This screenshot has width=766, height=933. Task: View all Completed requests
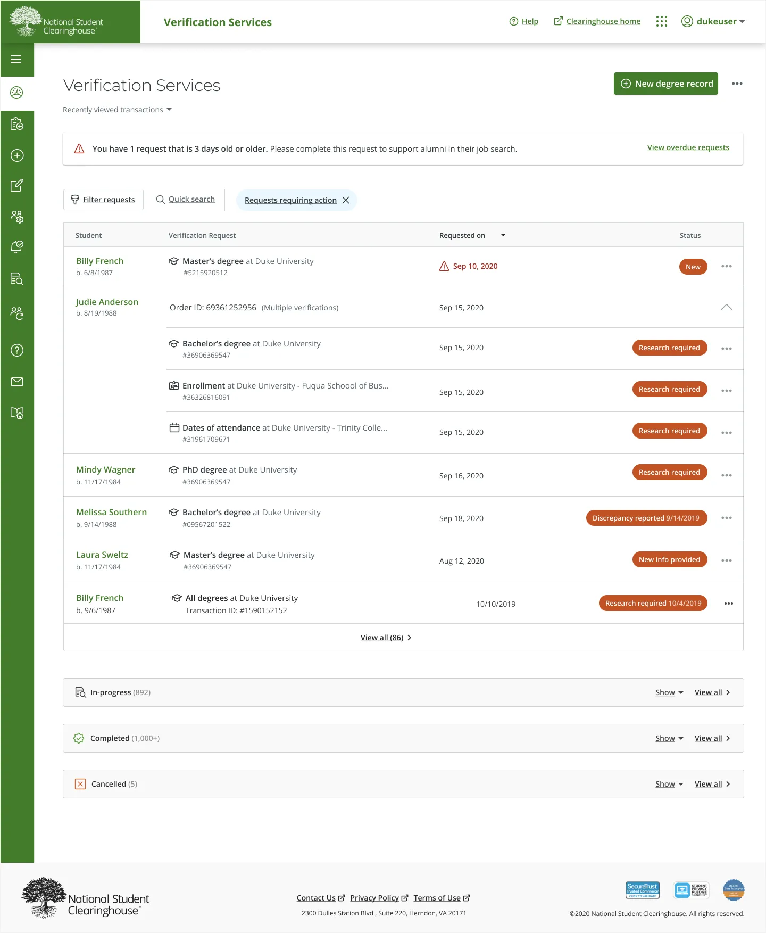[x=712, y=738]
